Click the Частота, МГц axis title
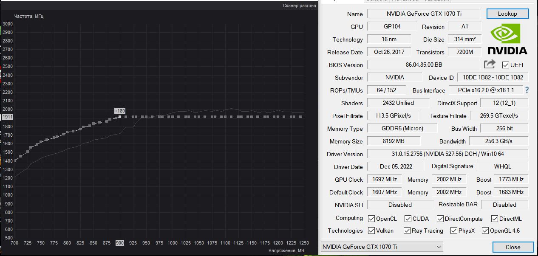 tap(29, 16)
